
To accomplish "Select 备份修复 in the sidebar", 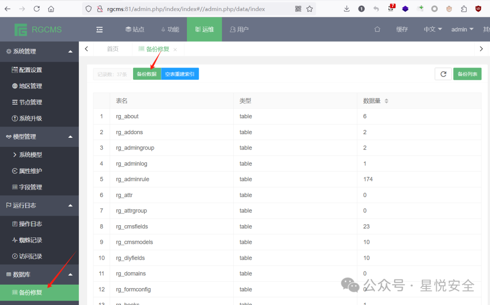I will coord(39,292).
